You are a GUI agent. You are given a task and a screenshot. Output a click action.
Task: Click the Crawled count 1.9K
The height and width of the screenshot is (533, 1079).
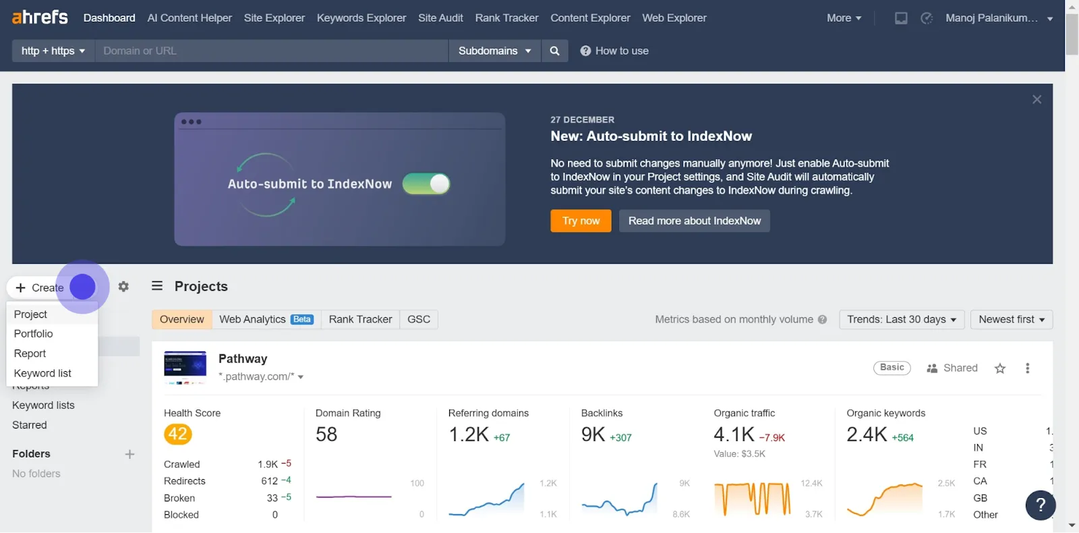[268, 464]
